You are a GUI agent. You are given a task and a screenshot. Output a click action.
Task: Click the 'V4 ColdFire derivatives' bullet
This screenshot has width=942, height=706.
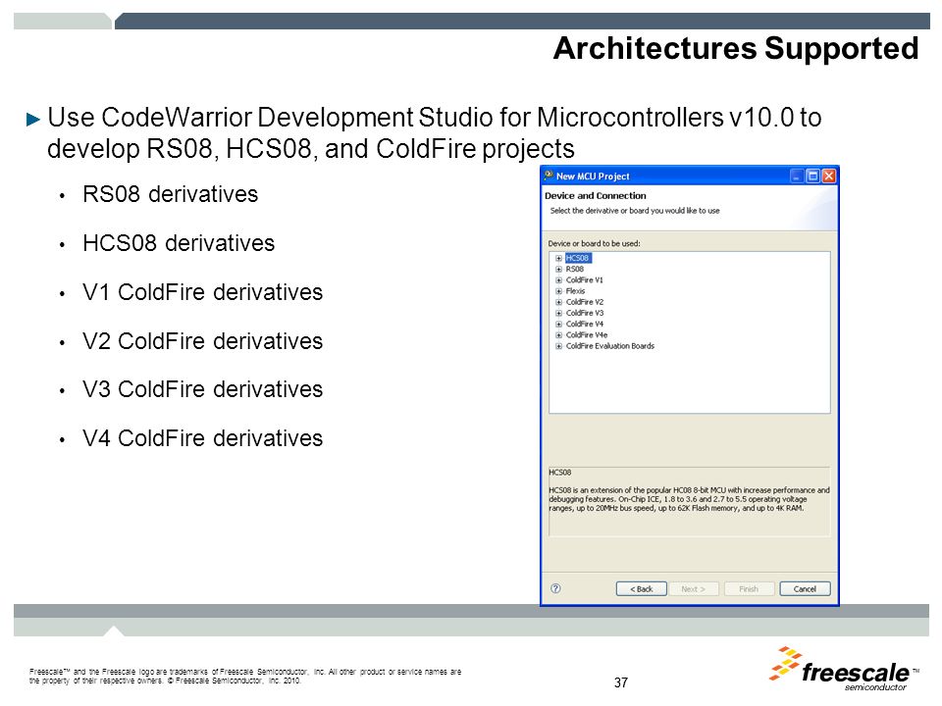coord(203,439)
